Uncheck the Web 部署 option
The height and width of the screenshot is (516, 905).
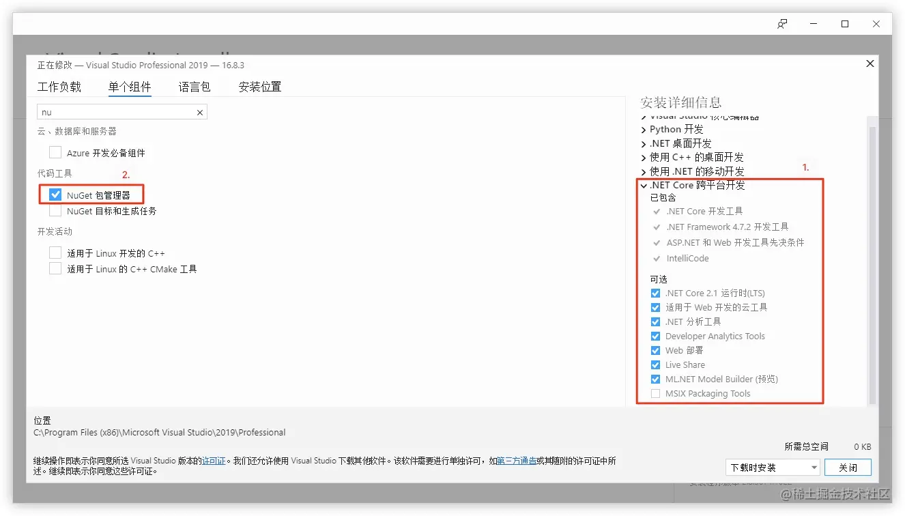point(656,351)
